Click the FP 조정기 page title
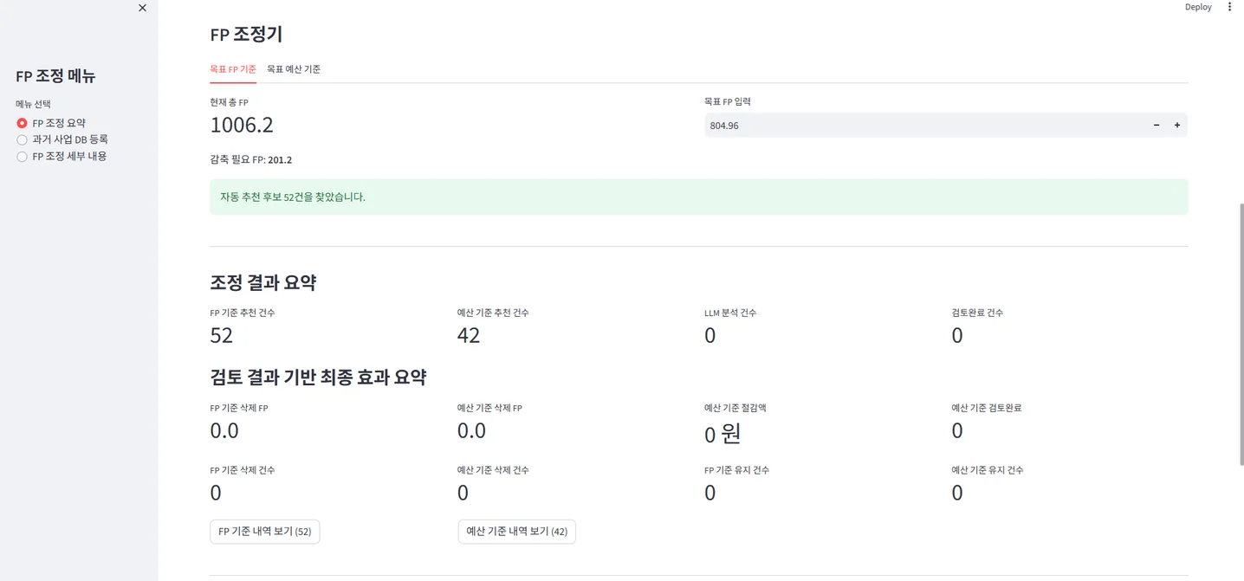1244x581 pixels. 246,35
